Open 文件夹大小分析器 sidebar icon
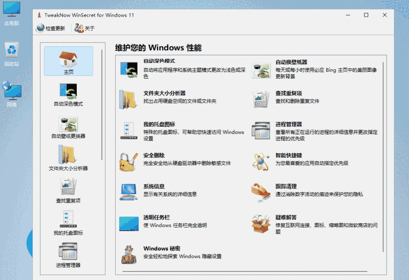 68,156
